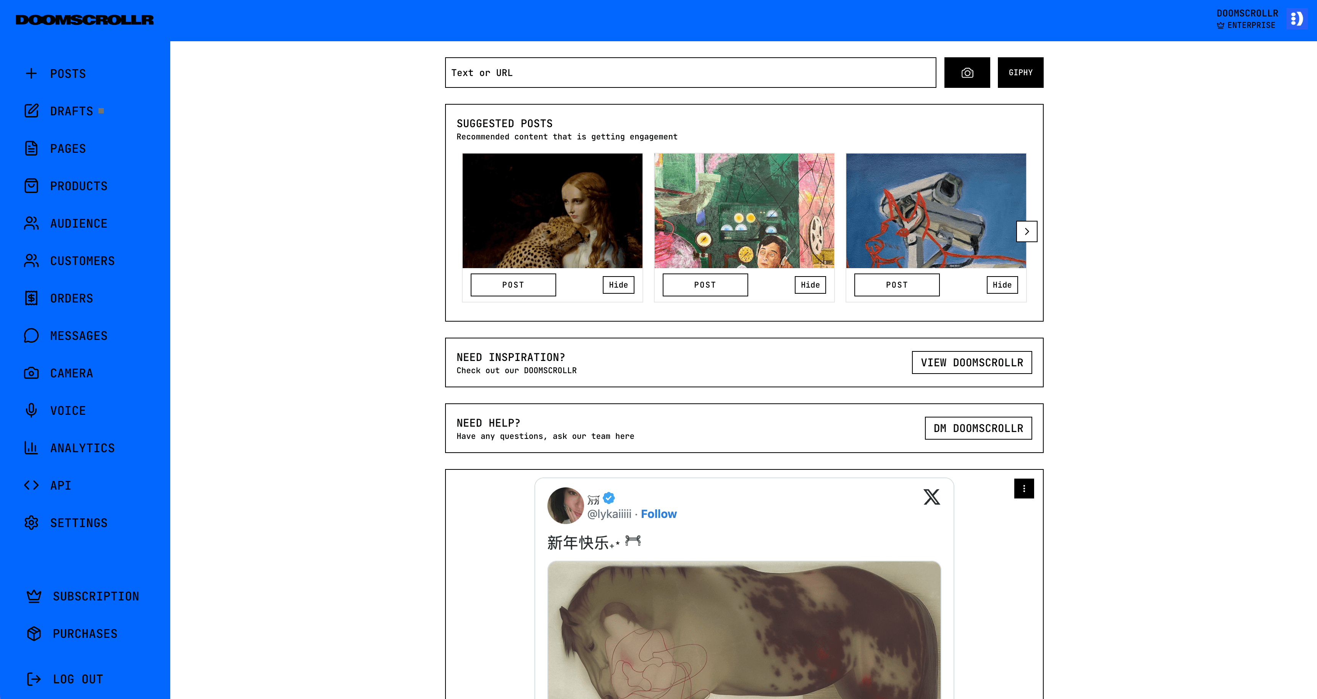The width and height of the screenshot is (1317, 699).
Task: Click the API code icon in sidebar
Action: [31, 485]
